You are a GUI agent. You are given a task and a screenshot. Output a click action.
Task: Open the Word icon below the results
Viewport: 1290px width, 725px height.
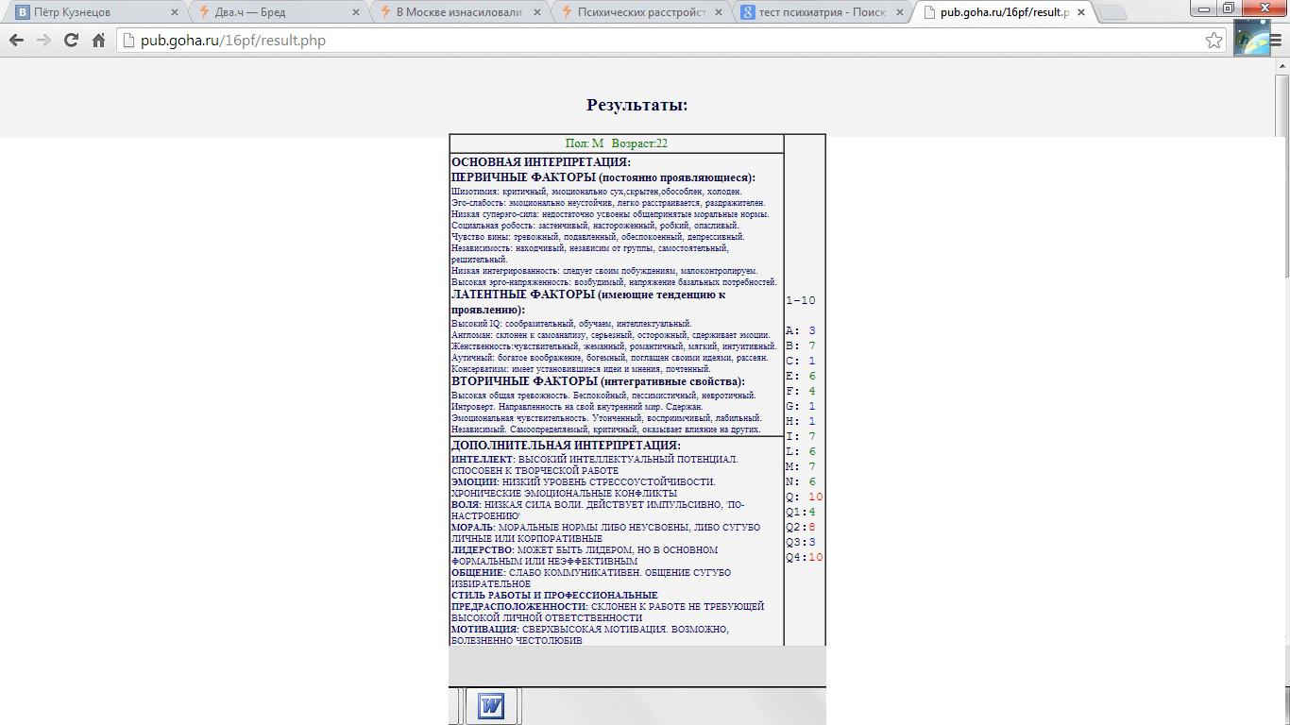pyautogui.click(x=491, y=706)
